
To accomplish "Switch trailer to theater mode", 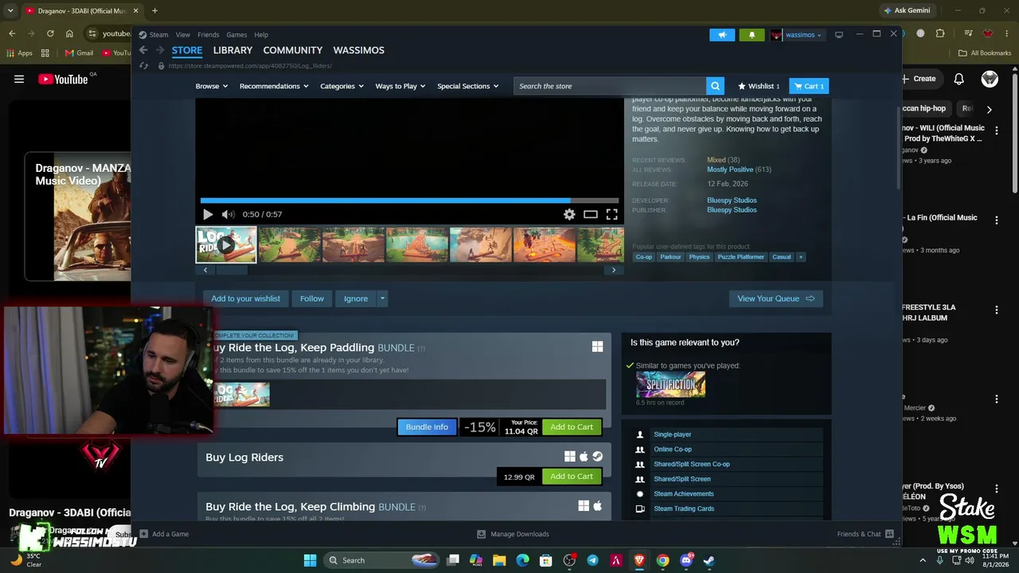I will 591,214.
